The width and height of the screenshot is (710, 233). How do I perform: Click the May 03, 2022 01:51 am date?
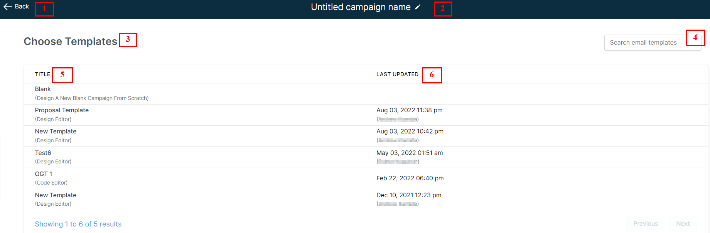[x=410, y=153]
